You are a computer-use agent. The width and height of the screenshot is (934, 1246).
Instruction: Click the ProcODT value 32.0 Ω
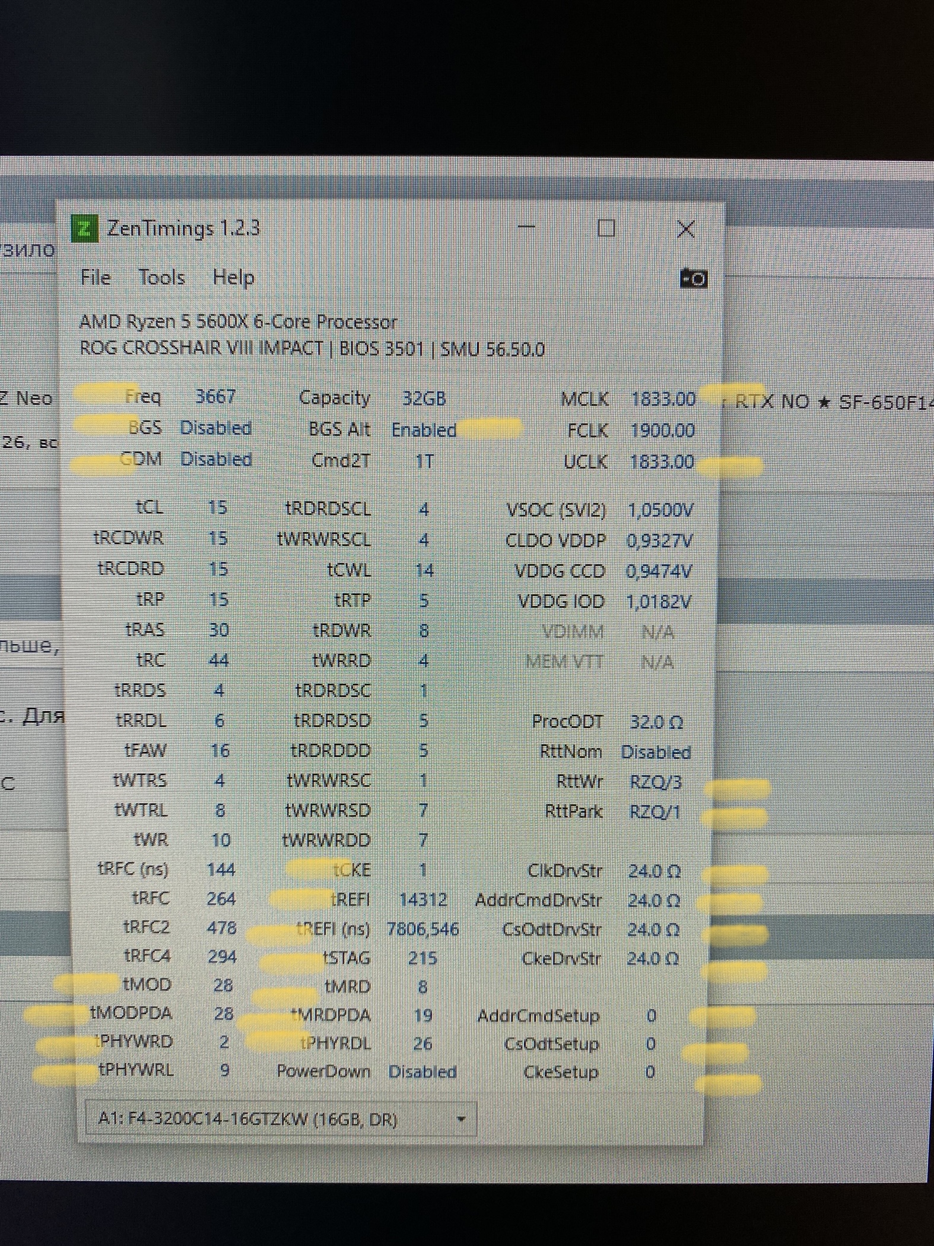[656, 722]
